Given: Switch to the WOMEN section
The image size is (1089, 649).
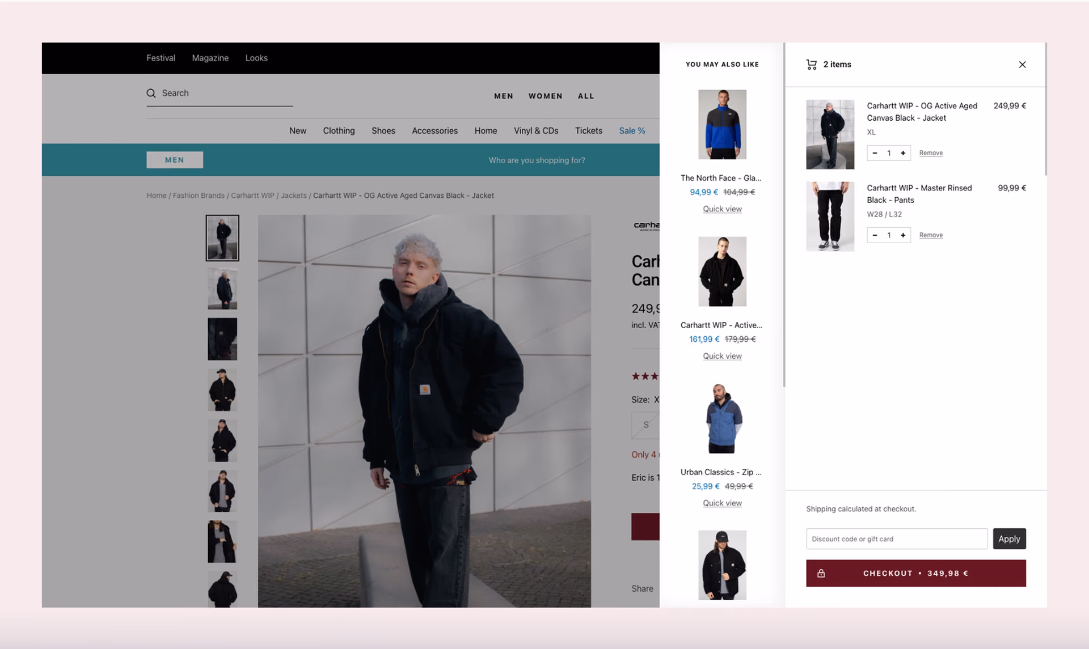Looking at the screenshot, I should [x=545, y=96].
